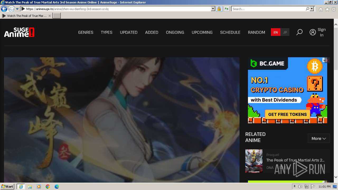Open the prequel anime thumbnail

[x=254, y=161]
